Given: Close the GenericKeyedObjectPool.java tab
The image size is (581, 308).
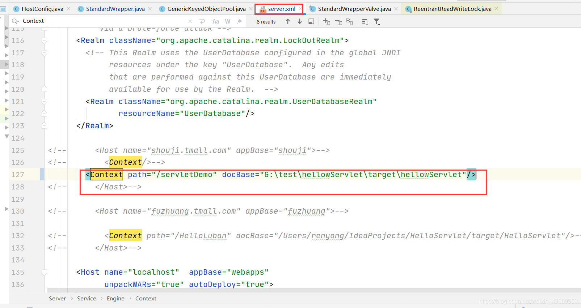Looking at the screenshot, I should point(251,9).
